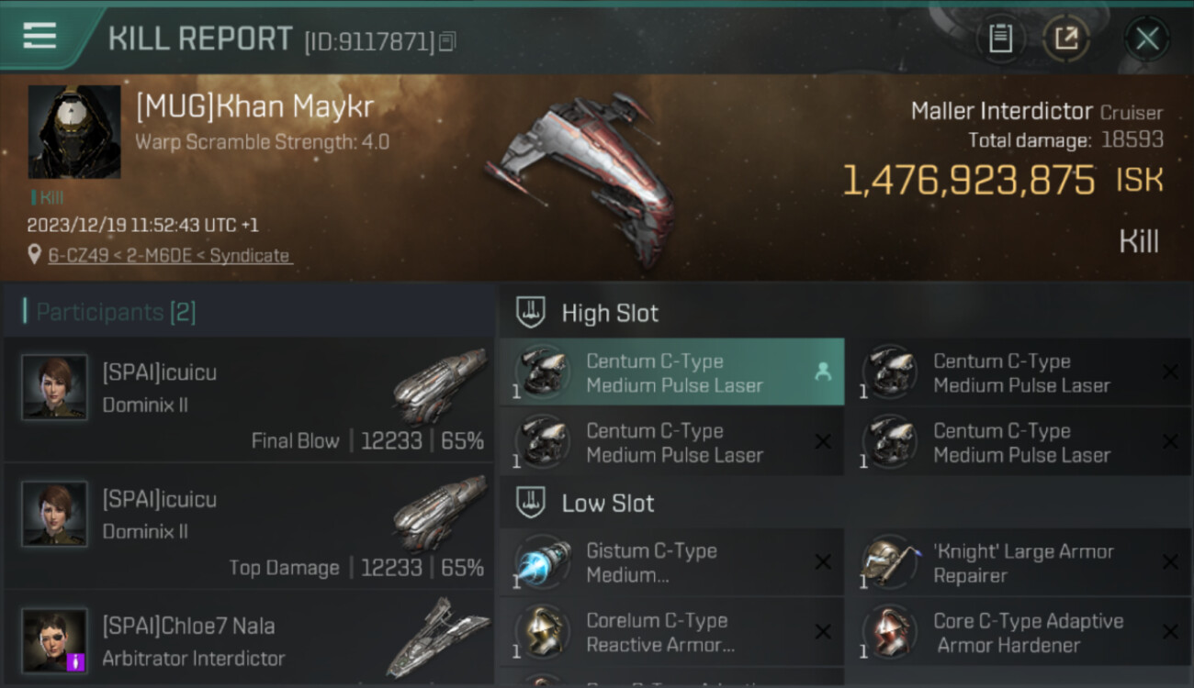Click the Gistum C-Type module icon
Screen dimensions: 1194x688
click(x=543, y=562)
